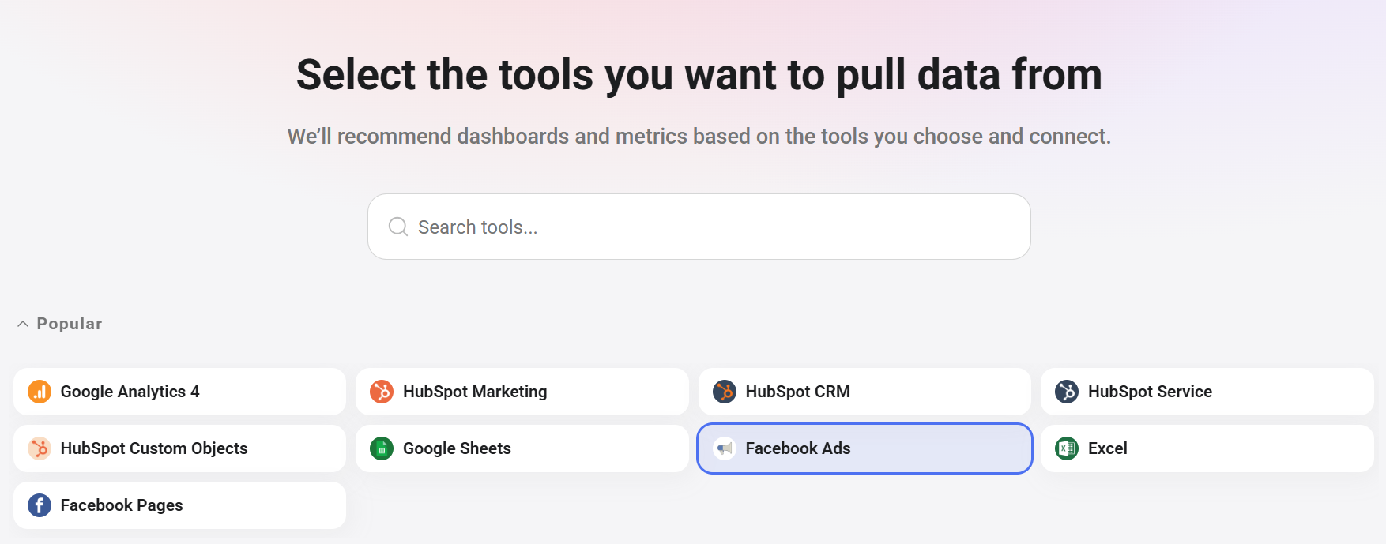Image resolution: width=1386 pixels, height=544 pixels.
Task: Click the HubSpot Service icon
Action: pos(1067,392)
